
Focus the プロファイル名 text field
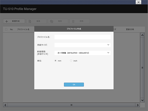[82, 37]
